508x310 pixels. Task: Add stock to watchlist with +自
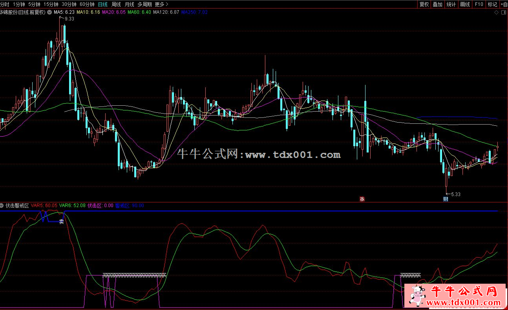pyautogui.click(x=504, y=4)
